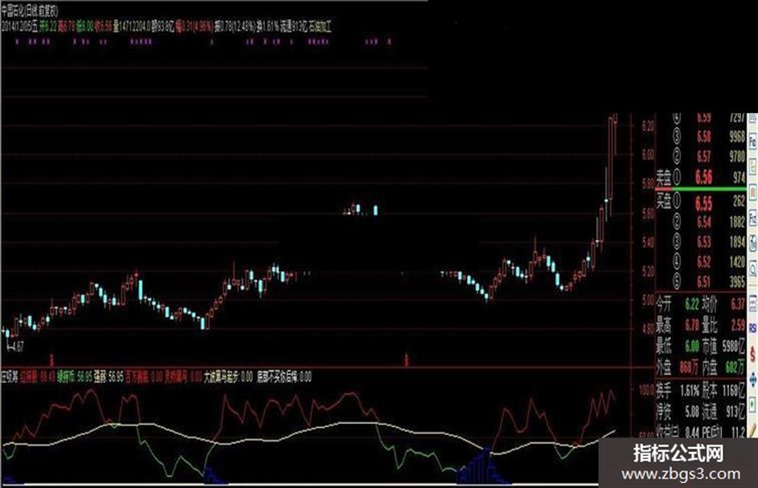Screen dimensions: 758x488
Task: Click the 均价 value 6.37
Action: coord(738,304)
